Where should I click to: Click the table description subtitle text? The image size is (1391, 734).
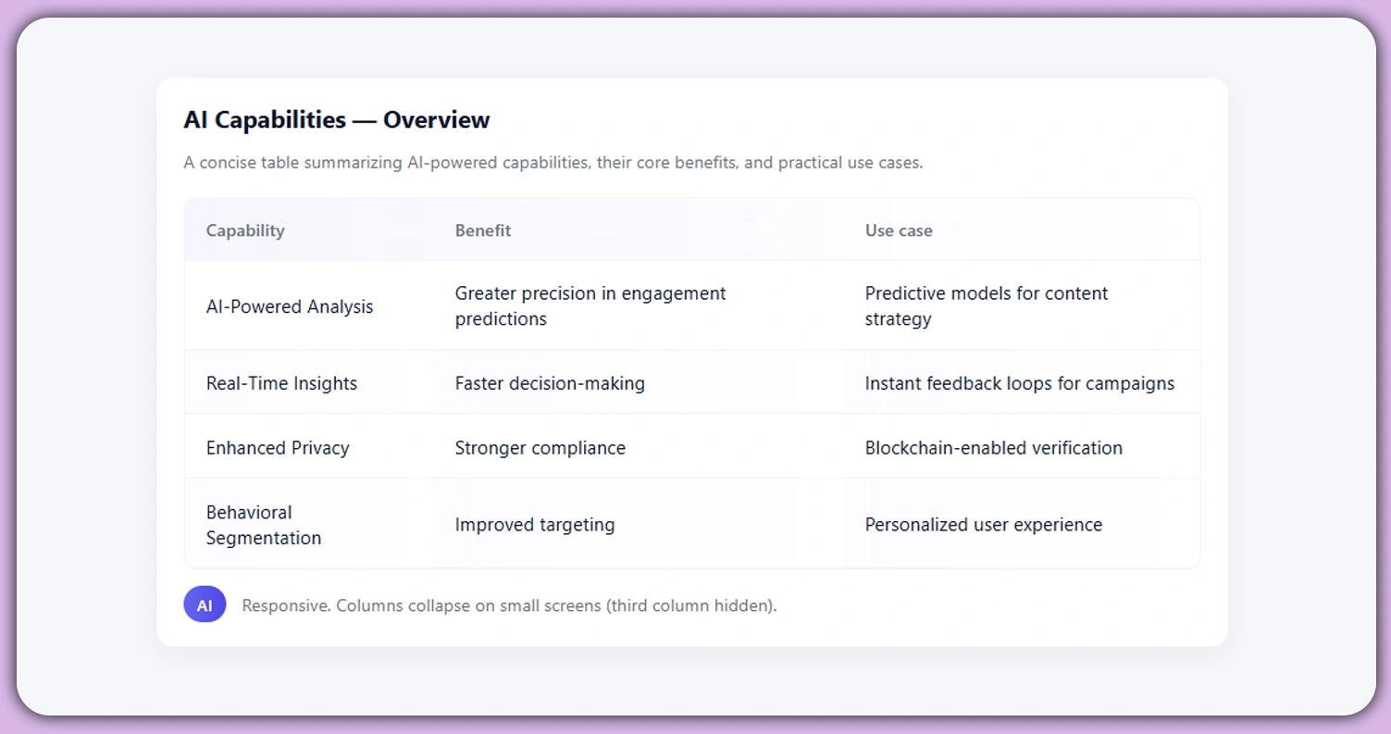(553, 163)
